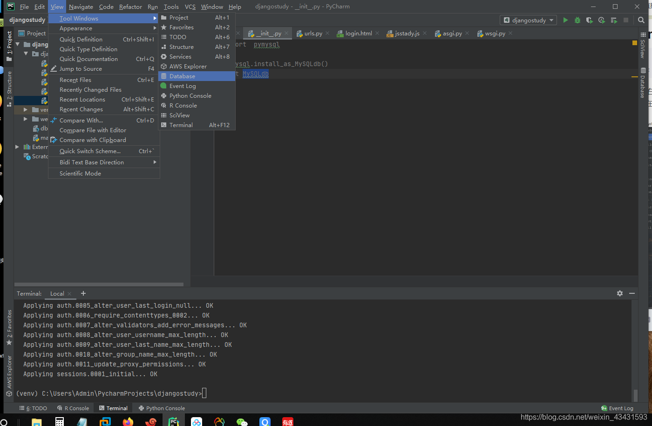Close the wsgi.py editor tab
Image resolution: width=652 pixels, height=426 pixels.
(510, 33)
